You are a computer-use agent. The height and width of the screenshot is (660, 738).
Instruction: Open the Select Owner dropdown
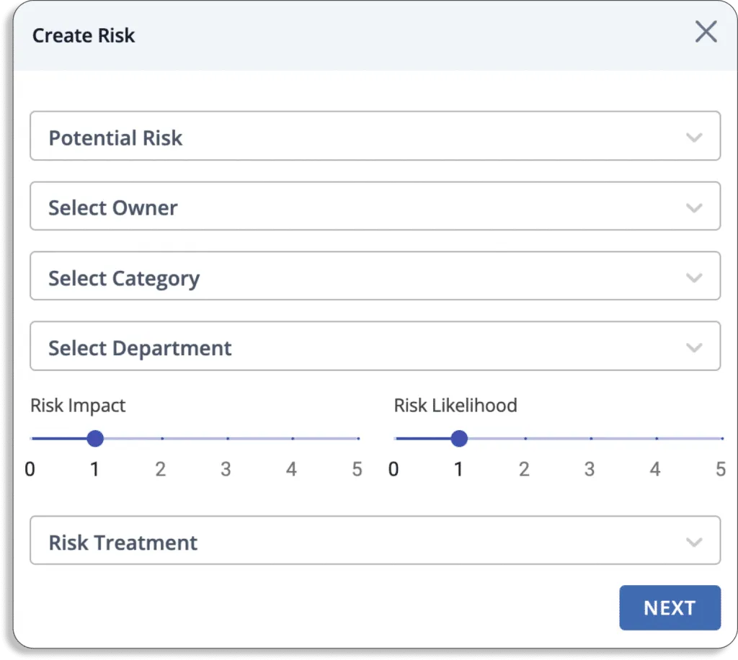pos(375,207)
